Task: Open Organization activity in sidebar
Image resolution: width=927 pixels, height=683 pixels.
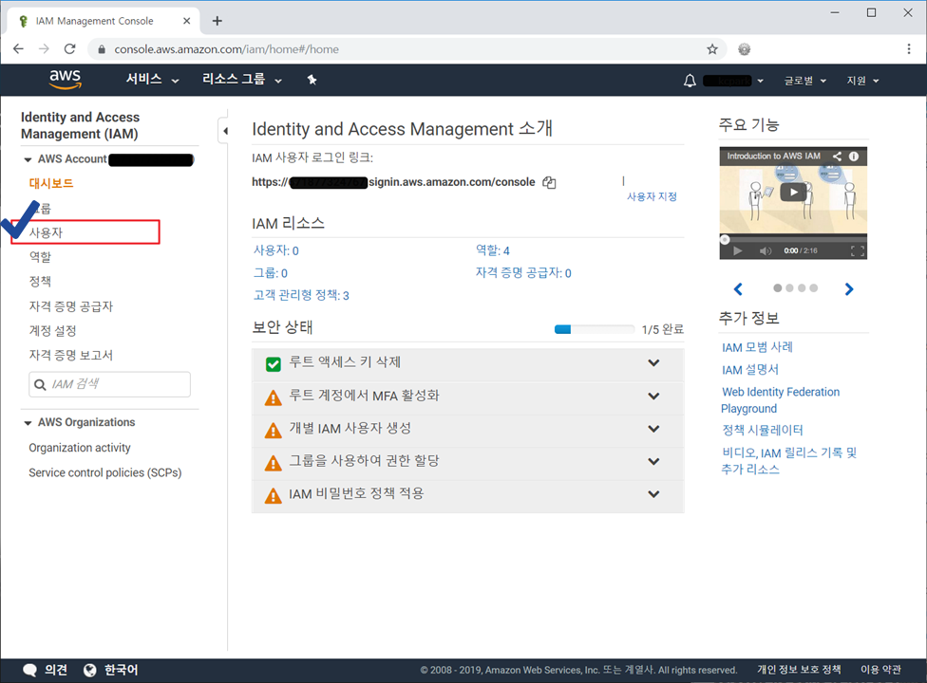Action: point(80,448)
